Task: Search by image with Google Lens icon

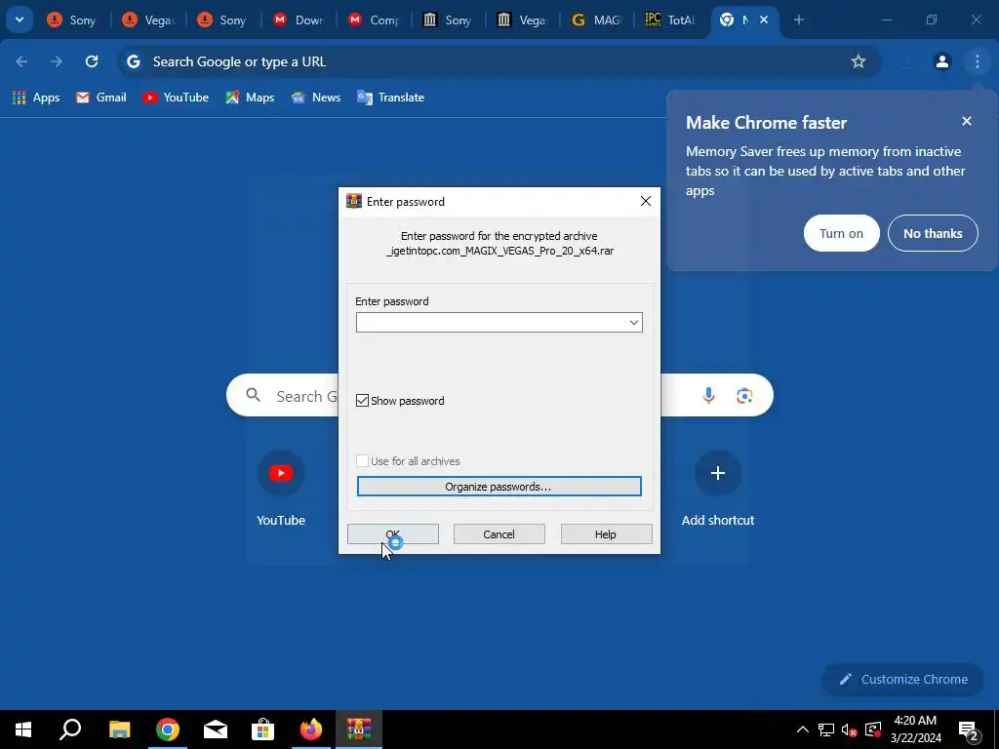Action: pos(744,396)
